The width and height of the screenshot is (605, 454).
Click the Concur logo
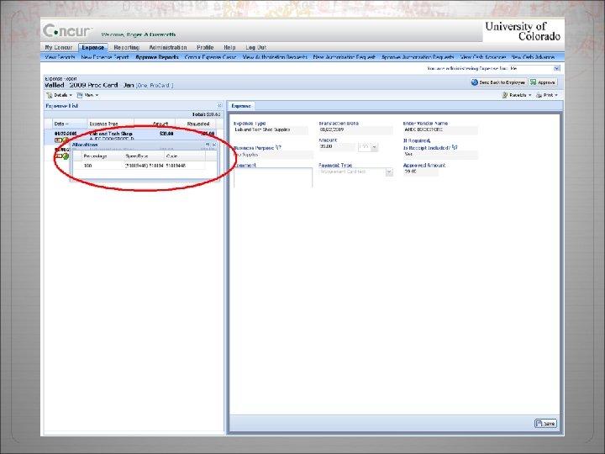point(67,30)
